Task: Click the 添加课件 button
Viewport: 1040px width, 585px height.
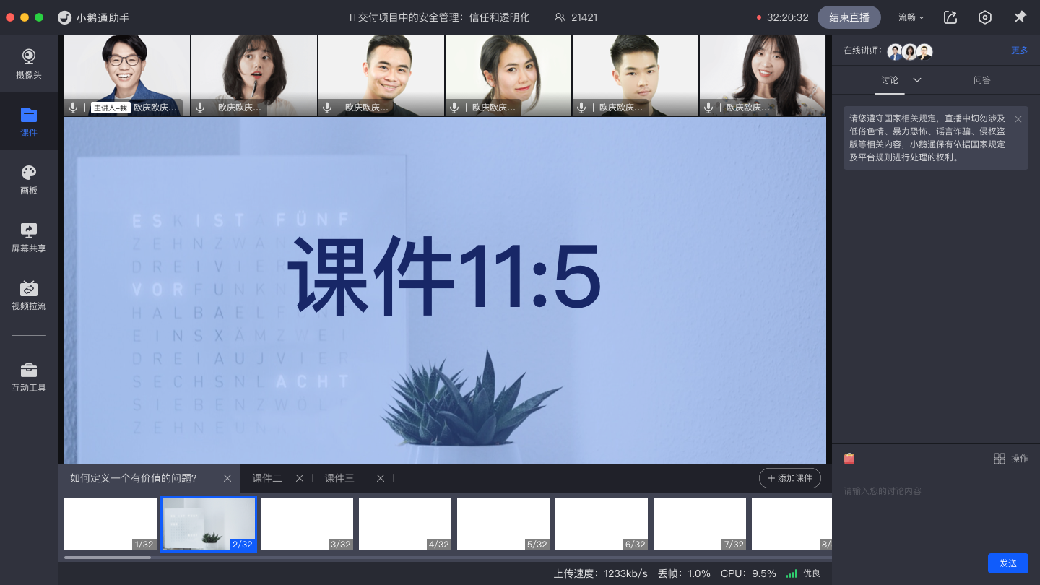Action: pos(789,478)
